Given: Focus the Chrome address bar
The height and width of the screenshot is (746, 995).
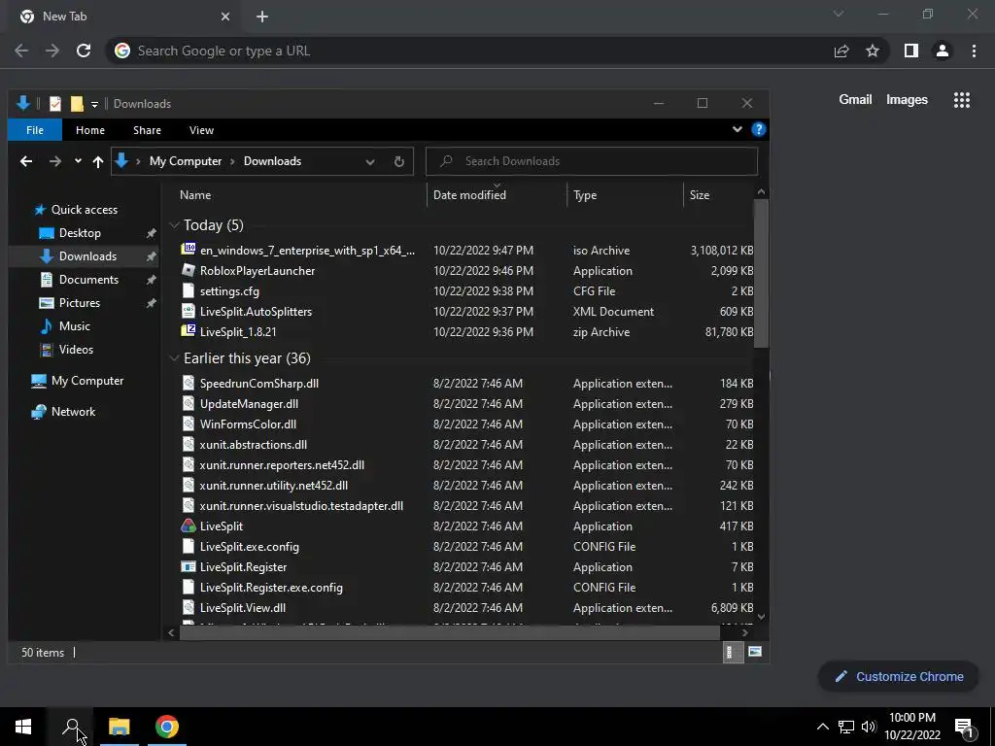Looking at the screenshot, I should click(468, 51).
